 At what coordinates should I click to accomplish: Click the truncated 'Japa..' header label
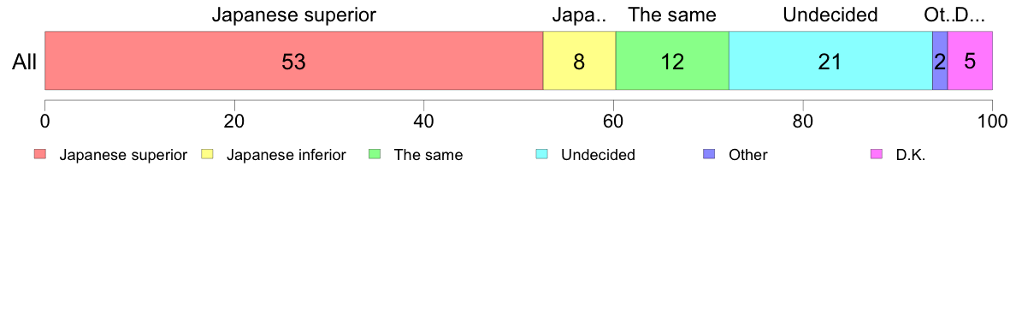point(579,15)
